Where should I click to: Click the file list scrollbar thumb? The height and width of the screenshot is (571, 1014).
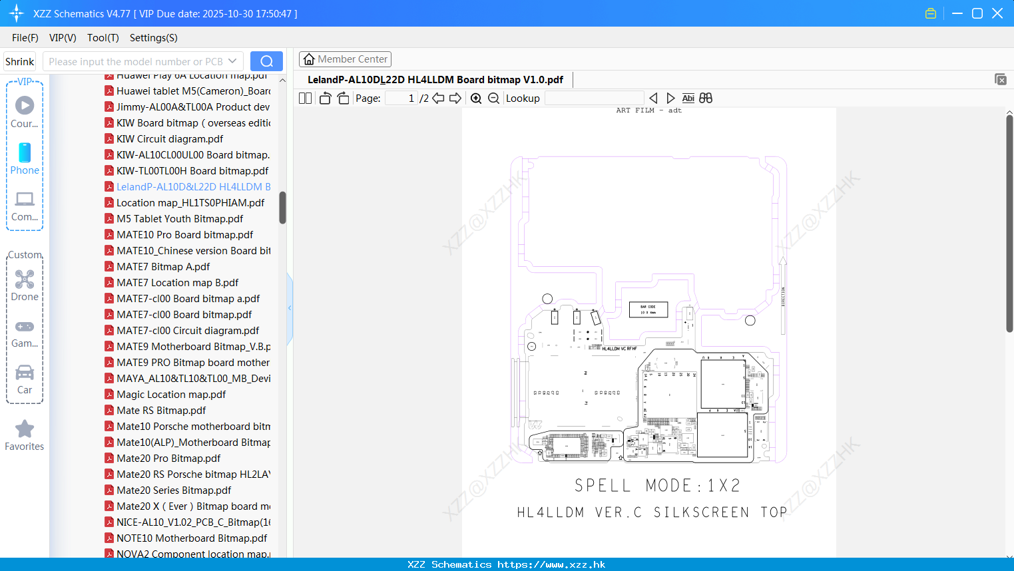point(282,208)
